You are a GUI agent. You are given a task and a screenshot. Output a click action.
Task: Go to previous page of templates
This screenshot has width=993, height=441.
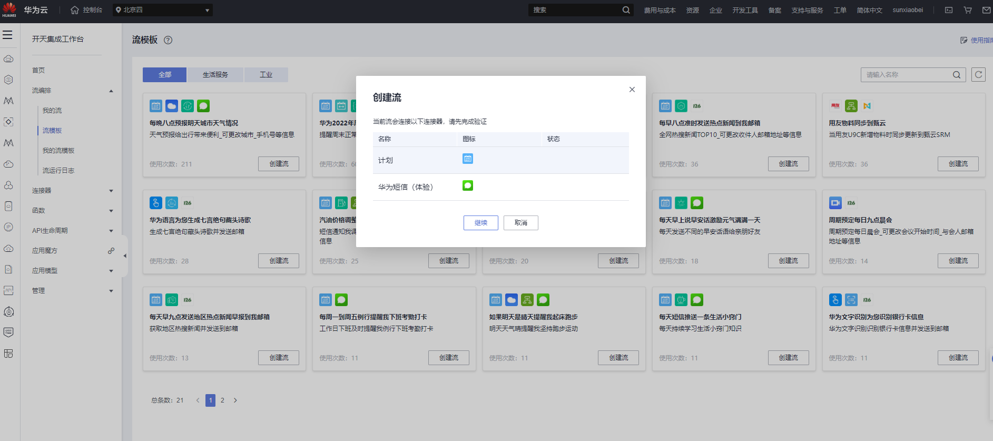pos(198,400)
